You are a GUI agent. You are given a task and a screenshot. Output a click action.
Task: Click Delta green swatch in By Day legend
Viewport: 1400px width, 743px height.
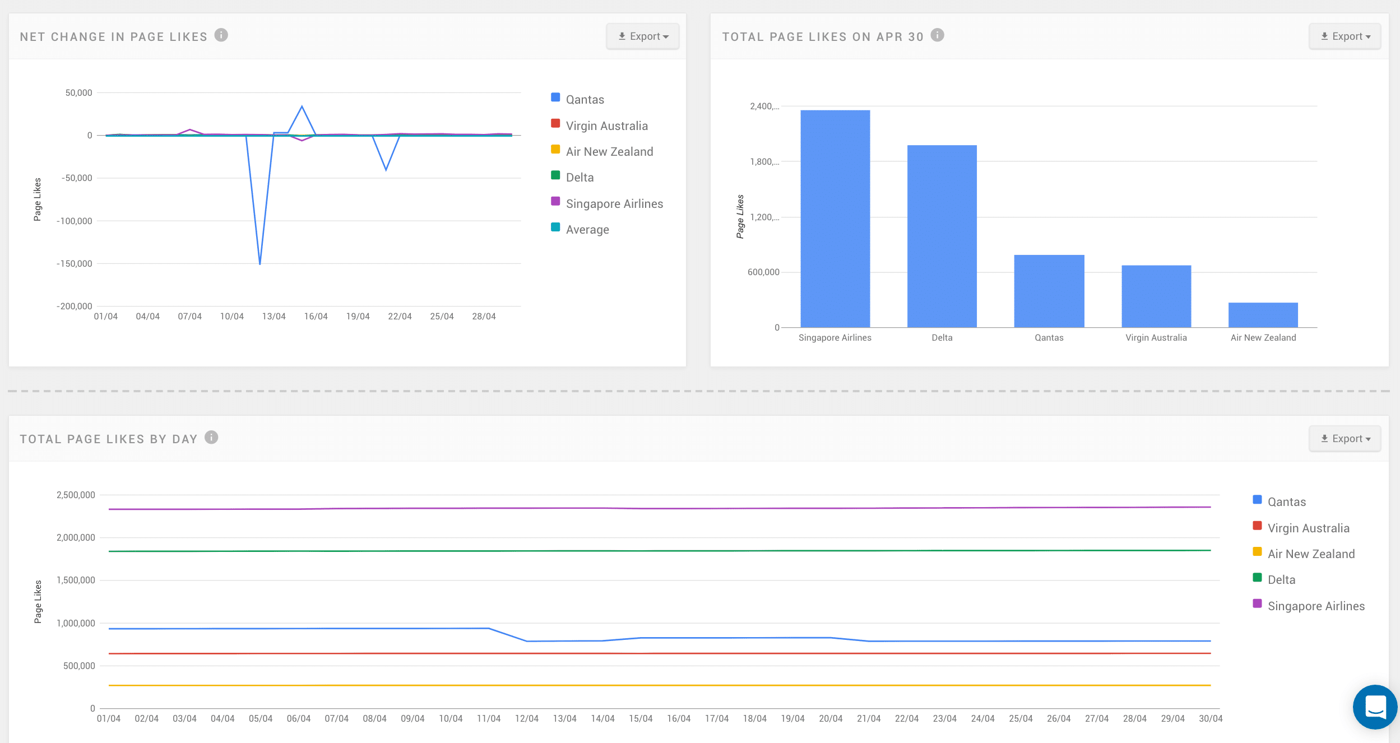click(x=1257, y=578)
